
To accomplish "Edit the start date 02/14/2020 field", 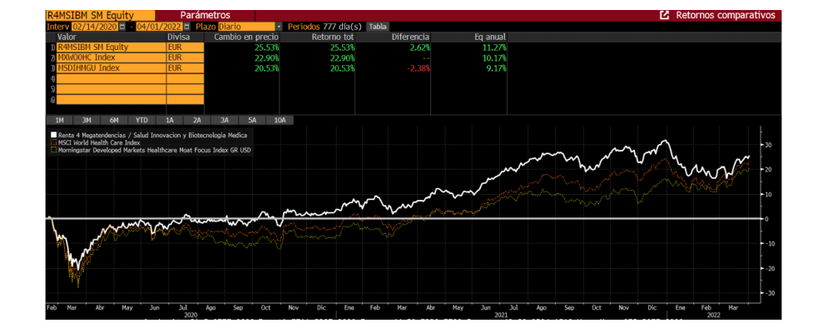I will 94,27.
